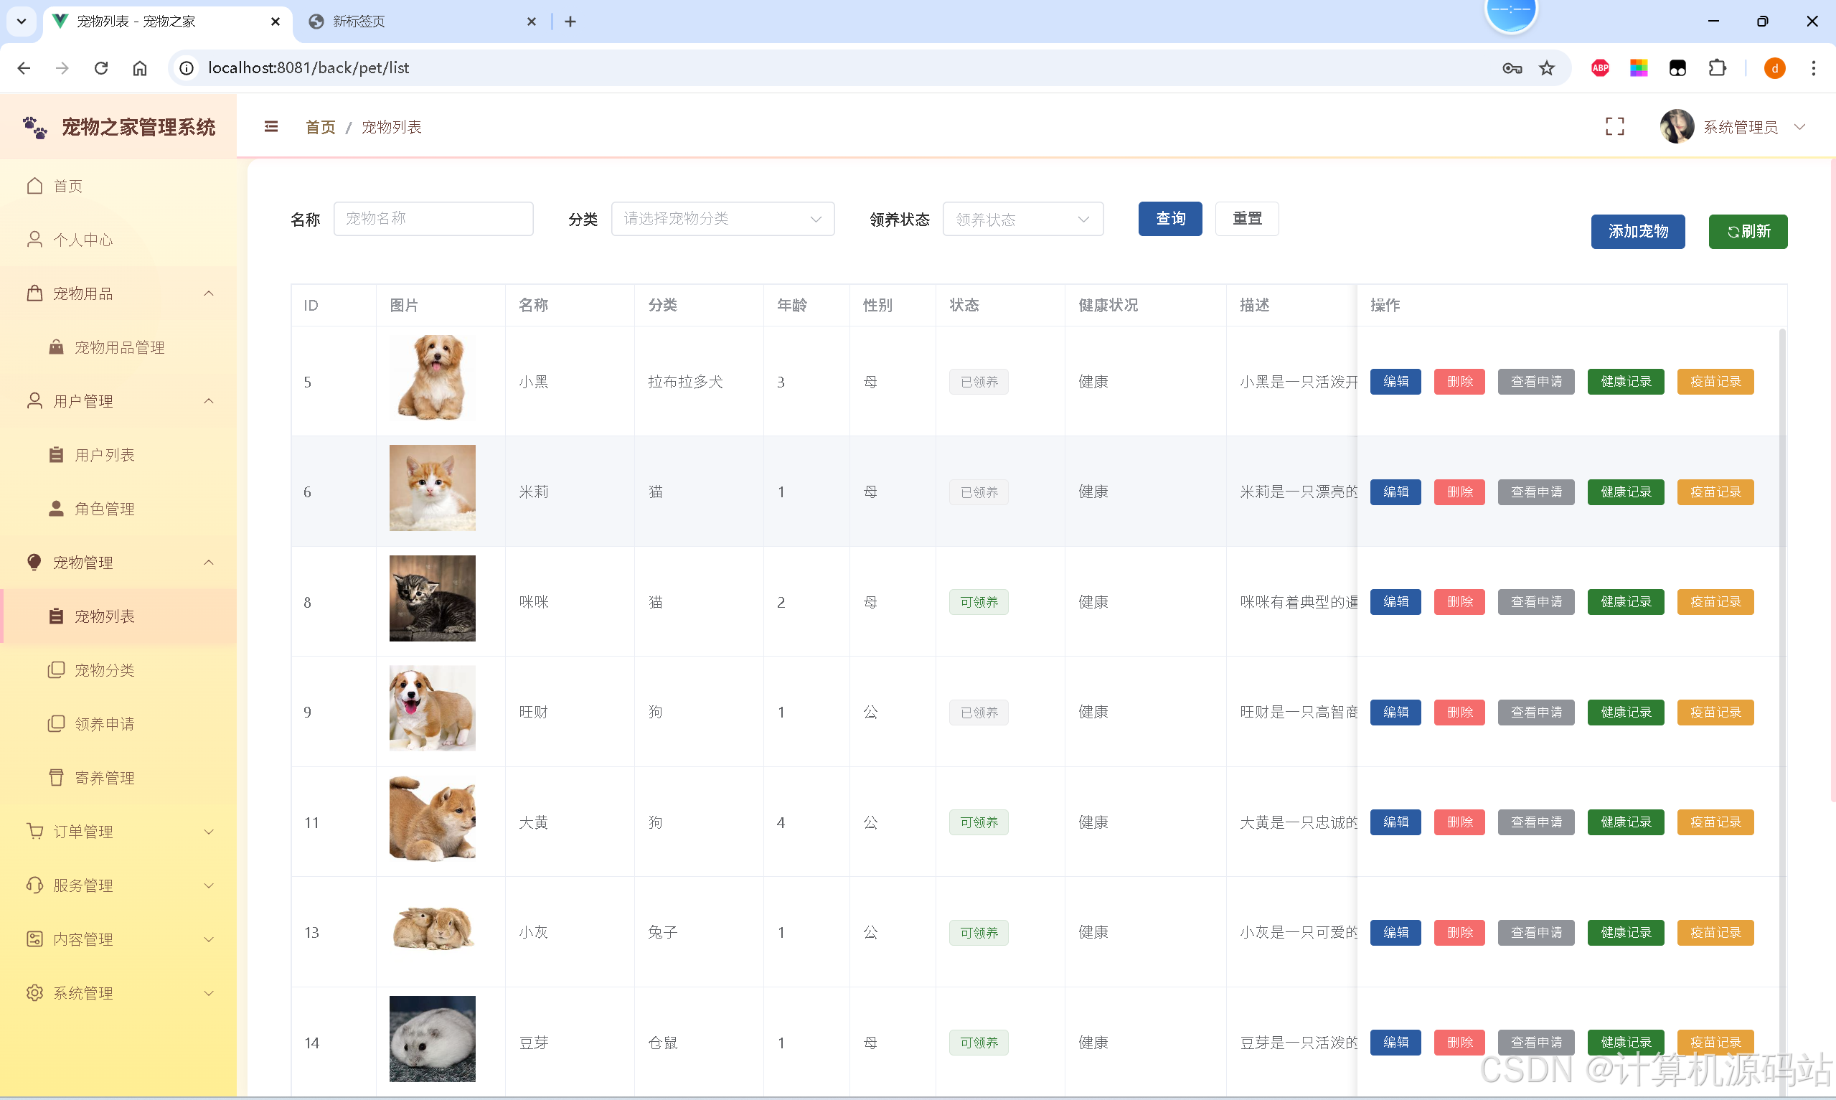
Task: View site information icon in address bar
Action: click(x=187, y=68)
